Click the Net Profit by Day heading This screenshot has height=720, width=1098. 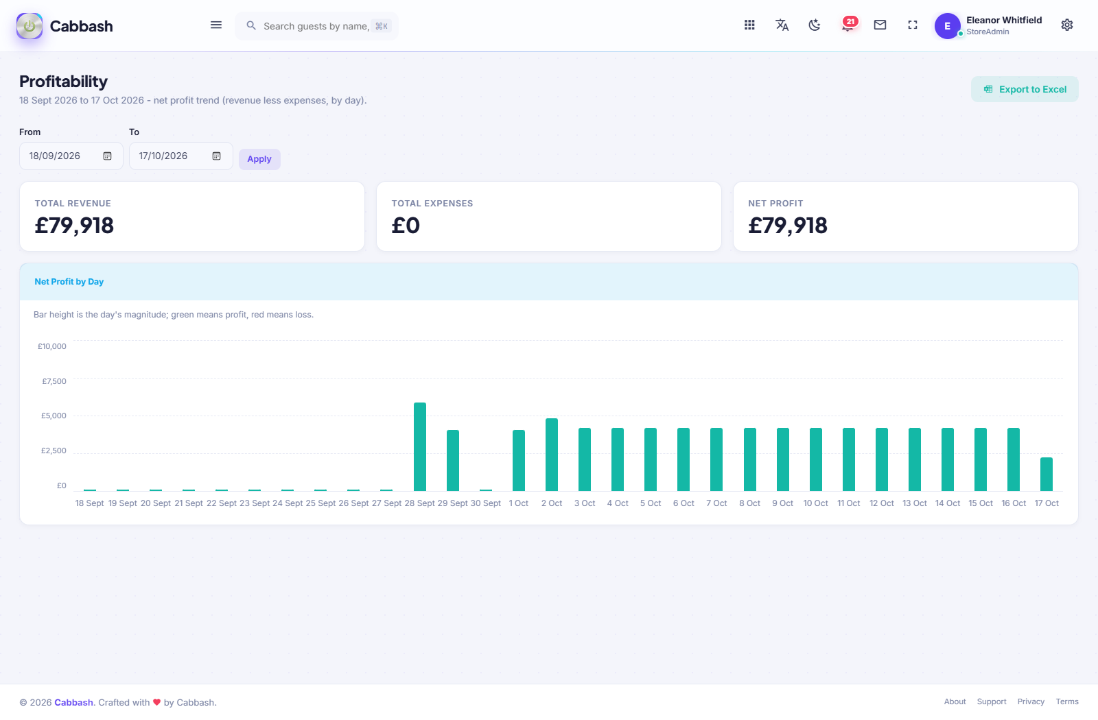(x=69, y=282)
